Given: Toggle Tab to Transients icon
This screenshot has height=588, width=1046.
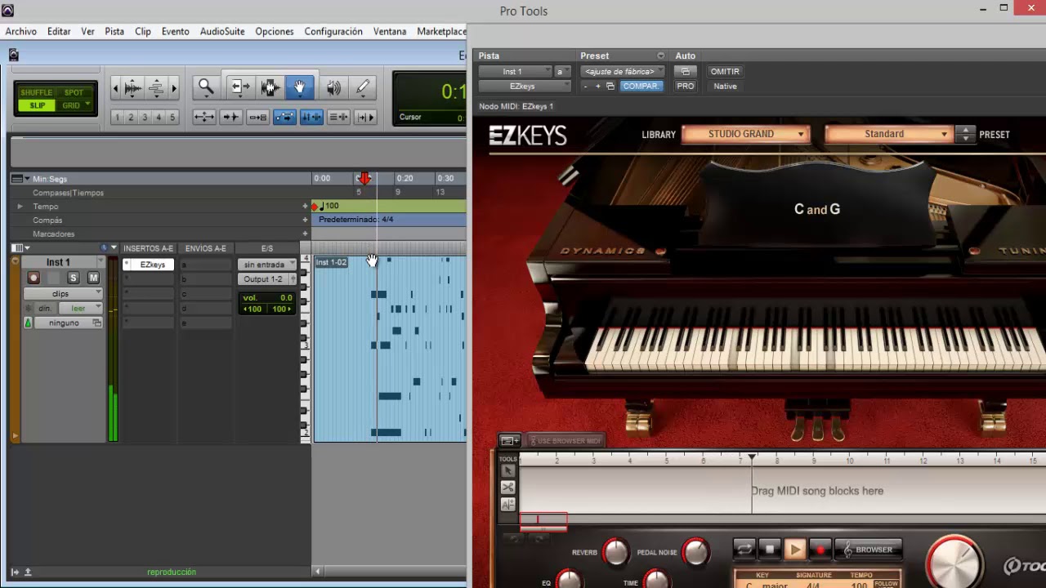Looking at the screenshot, I should [x=231, y=118].
